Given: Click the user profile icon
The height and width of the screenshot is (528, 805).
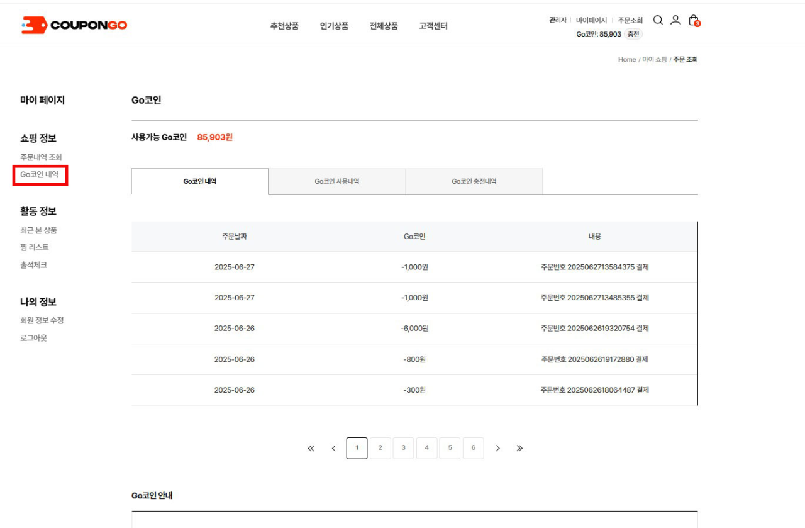Looking at the screenshot, I should click(x=675, y=20).
